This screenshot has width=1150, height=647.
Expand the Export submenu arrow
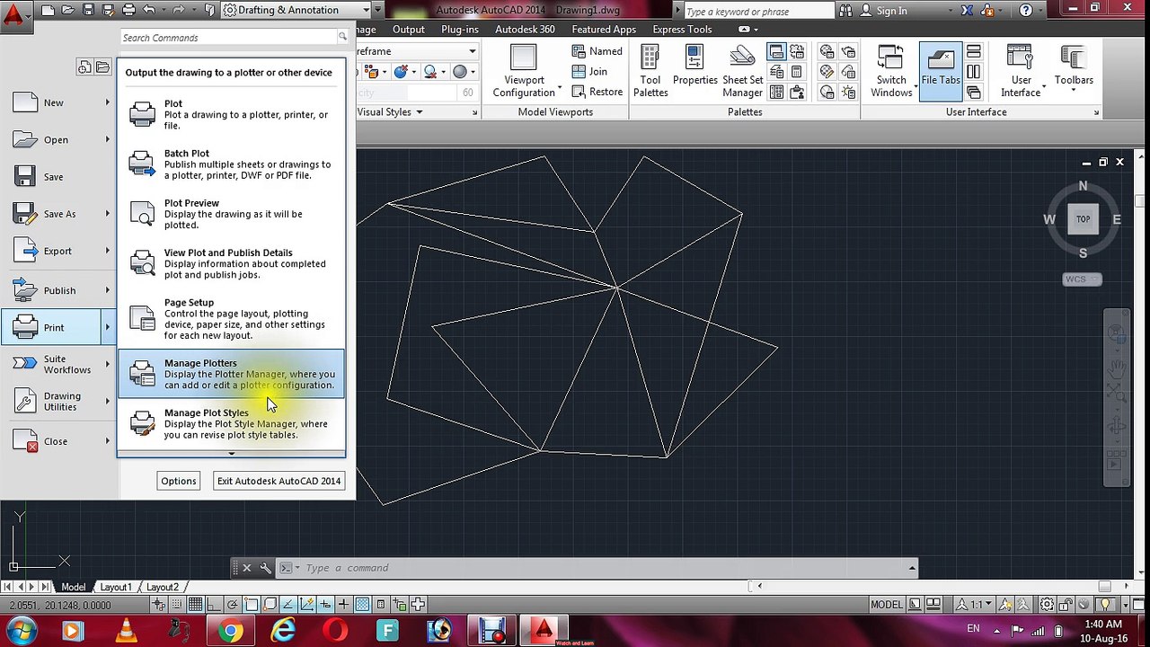pos(108,251)
